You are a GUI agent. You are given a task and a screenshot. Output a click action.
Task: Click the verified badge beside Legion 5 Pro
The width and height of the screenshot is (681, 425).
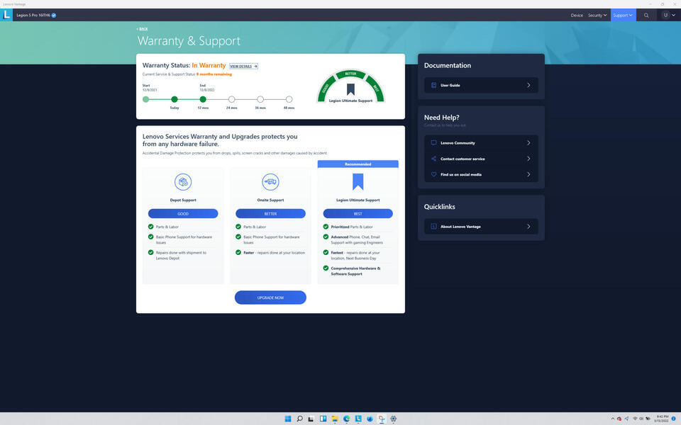[x=54, y=15]
